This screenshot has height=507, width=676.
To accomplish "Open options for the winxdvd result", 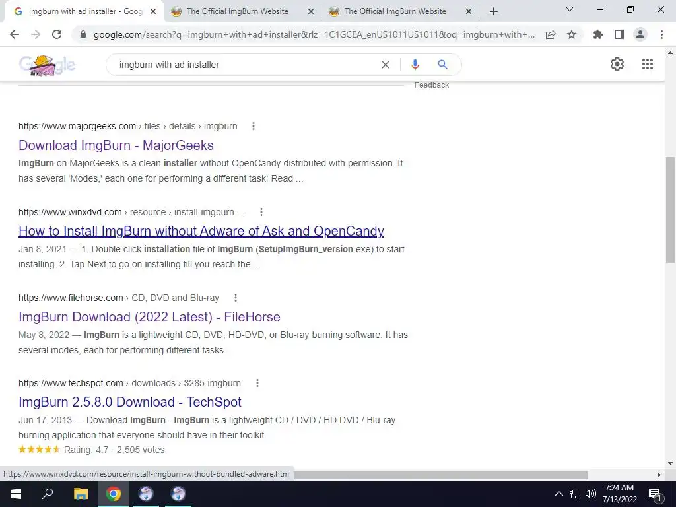I will pos(261,212).
